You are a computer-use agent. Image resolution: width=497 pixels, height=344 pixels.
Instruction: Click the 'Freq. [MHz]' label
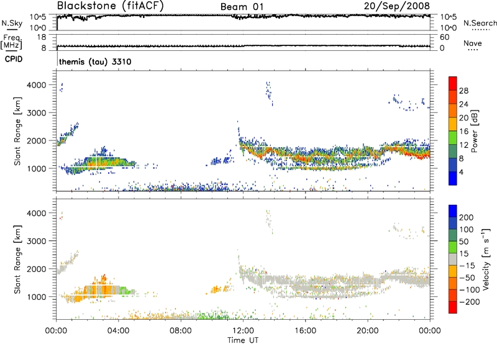coord(11,42)
